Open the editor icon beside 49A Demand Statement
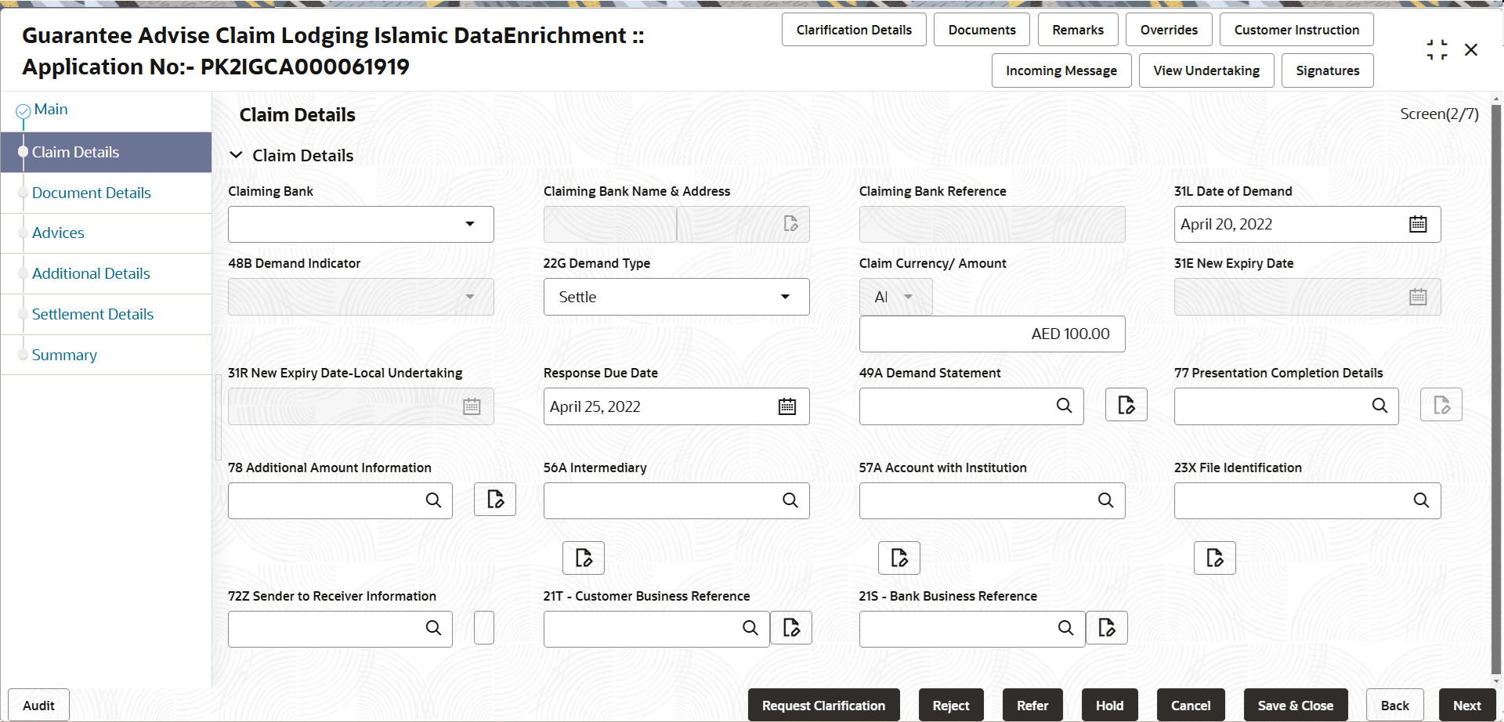1504x722 pixels. coord(1126,405)
